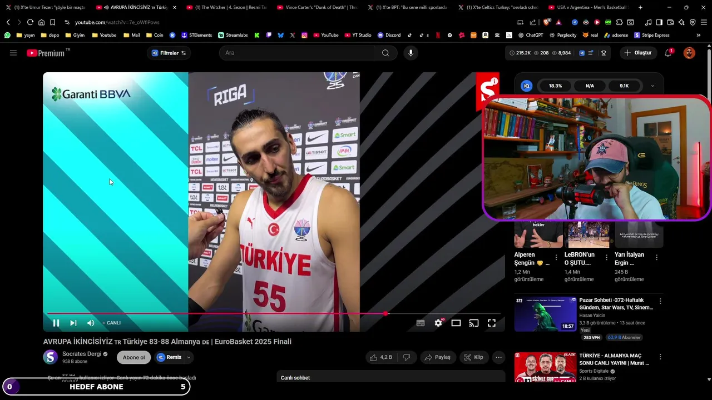
Task: Toggle subtitles in the player
Action: click(x=421, y=323)
